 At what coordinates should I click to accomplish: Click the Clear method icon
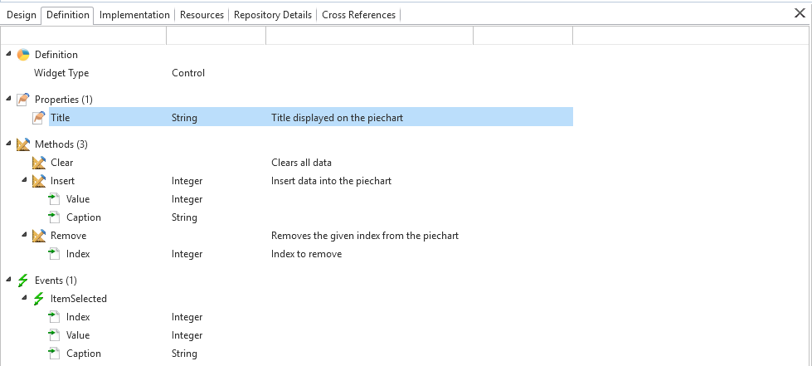39,163
